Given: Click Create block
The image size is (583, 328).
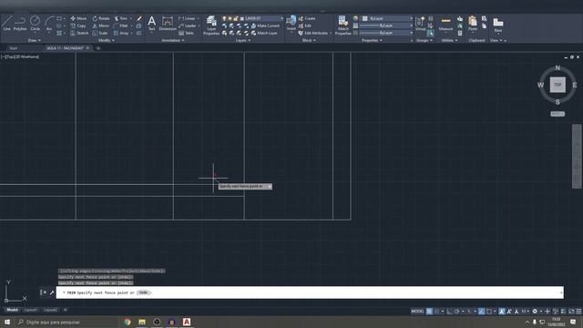Looking at the screenshot, I should (x=307, y=18).
